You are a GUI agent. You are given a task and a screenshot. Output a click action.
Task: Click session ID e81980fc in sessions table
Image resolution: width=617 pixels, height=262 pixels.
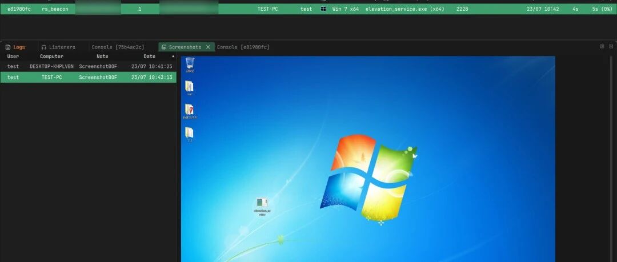click(19, 9)
